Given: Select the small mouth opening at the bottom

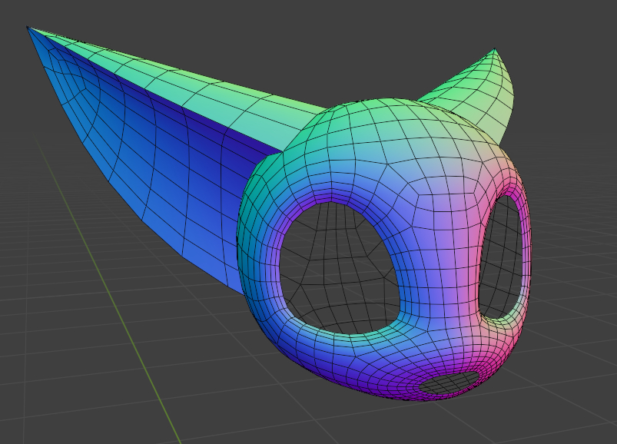Looking at the screenshot, I should [x=449, y=382].
